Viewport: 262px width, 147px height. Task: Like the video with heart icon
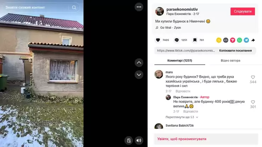pos(158,40)
